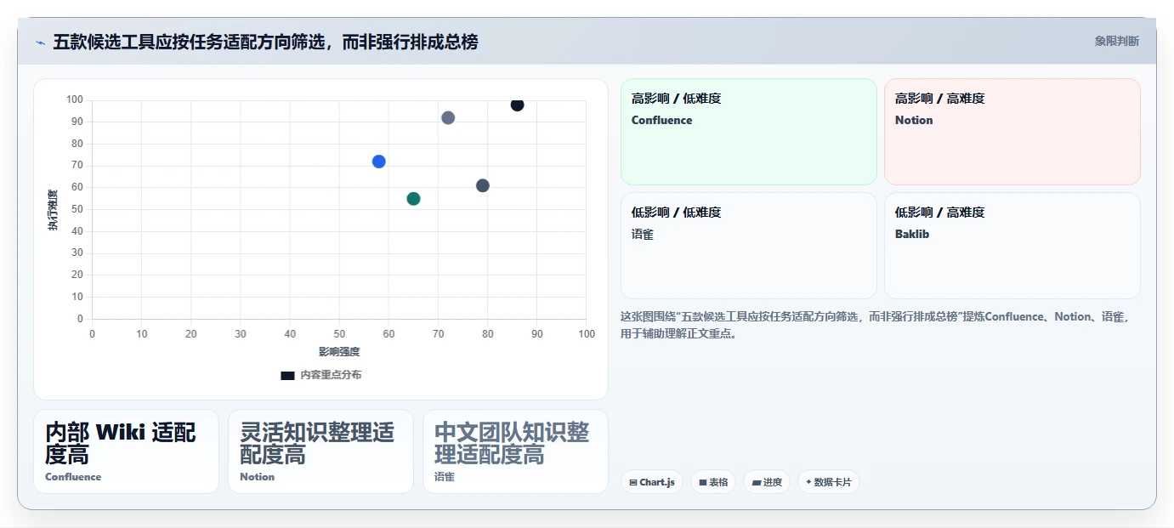
Task: Click the blue data point in the scatter chart
Action: pyautogui.click(x=379, y=162)
